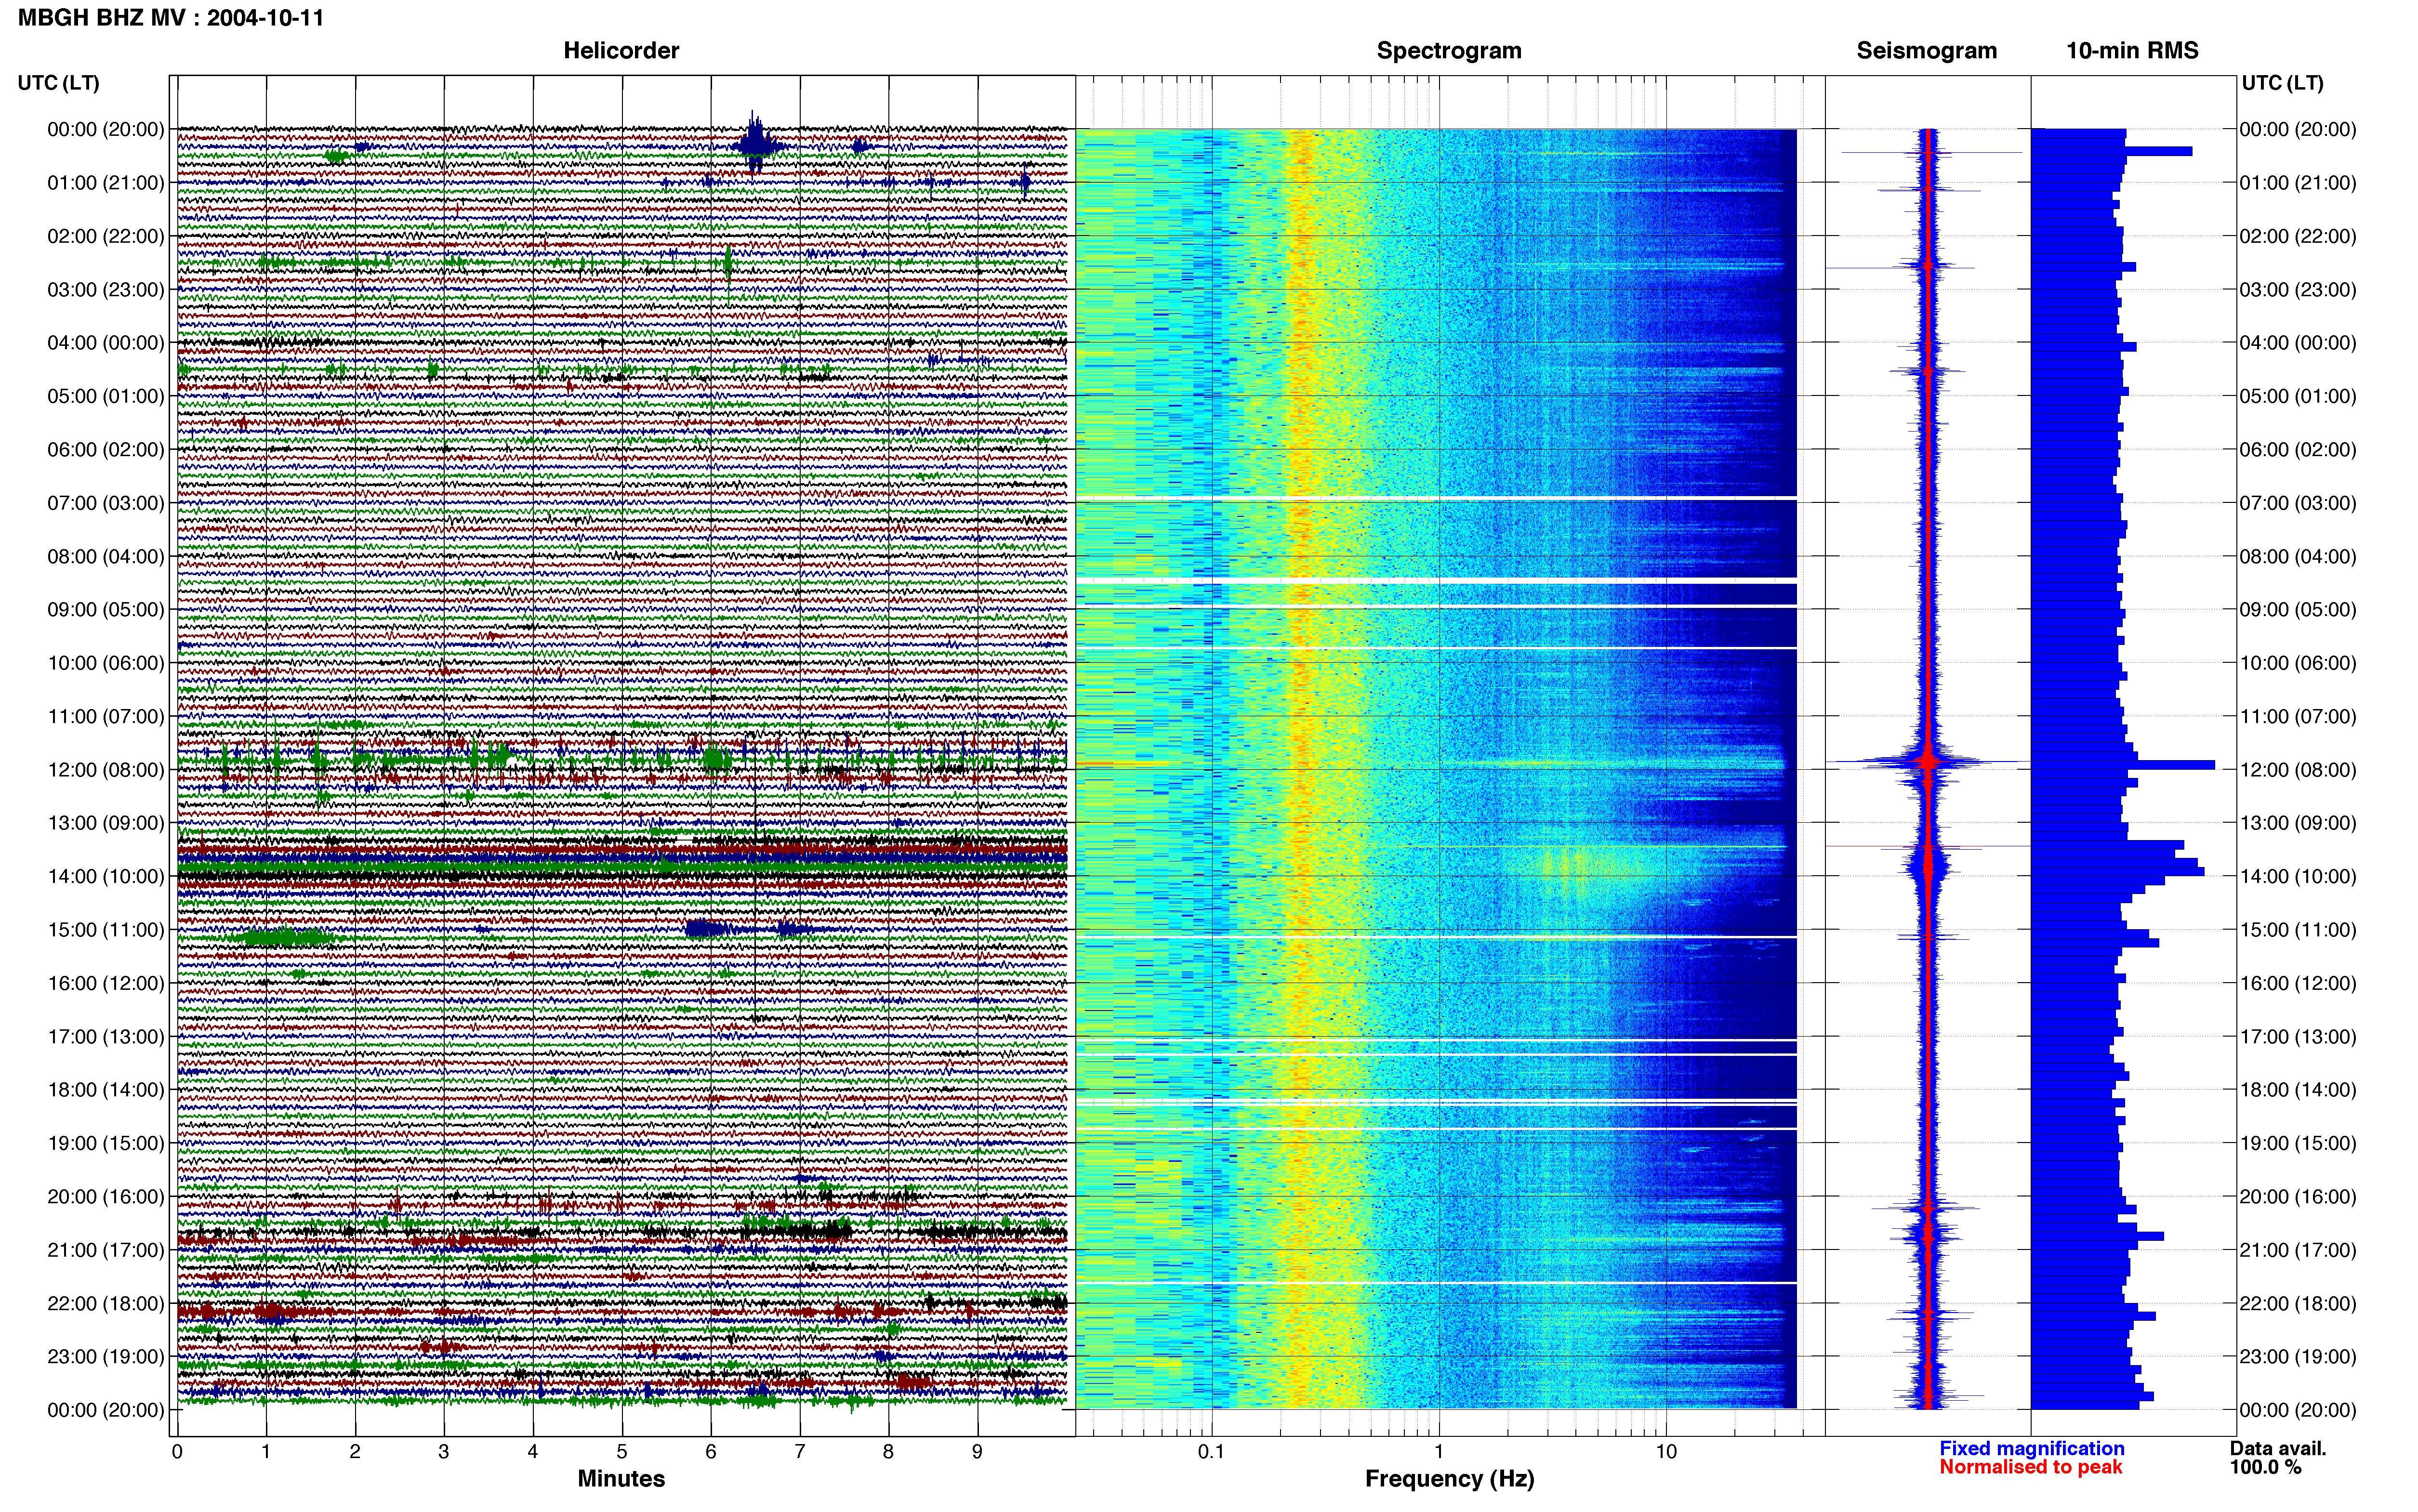Click the '5' minutes tick label
This screenshot has height=1512, width=2418.
pyautogui.click(x=622, y=1451)
